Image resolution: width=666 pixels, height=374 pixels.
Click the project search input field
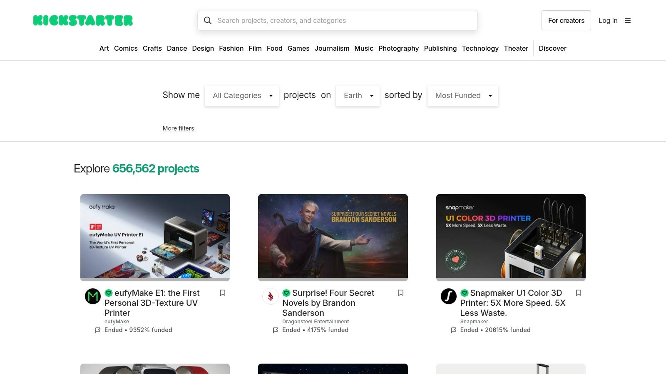pyautogui.click(x=337, y=20)
